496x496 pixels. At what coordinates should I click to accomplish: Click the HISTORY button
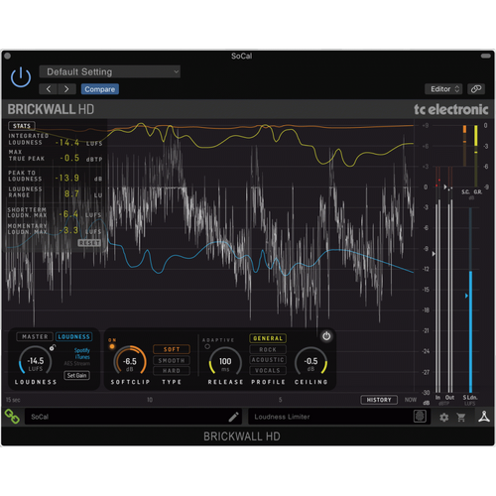[379, 400]
